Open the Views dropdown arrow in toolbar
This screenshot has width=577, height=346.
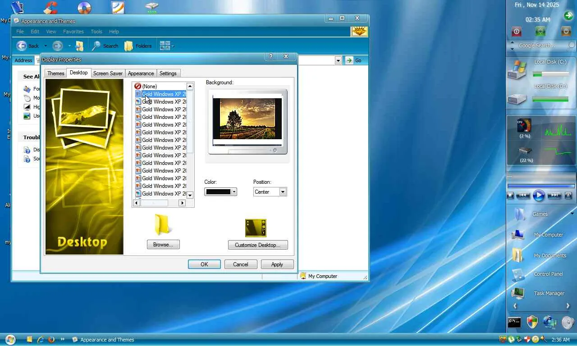[173, 46]
